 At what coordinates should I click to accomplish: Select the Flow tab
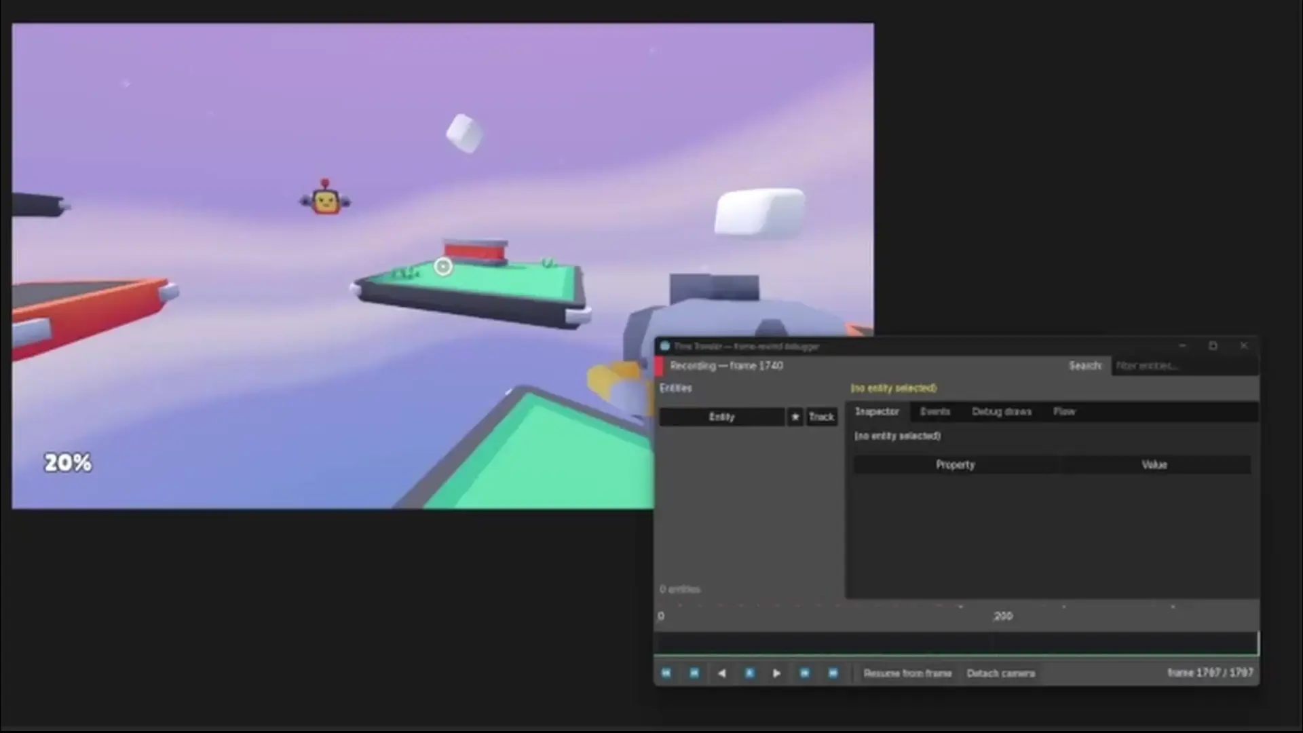pos(1063,412)
